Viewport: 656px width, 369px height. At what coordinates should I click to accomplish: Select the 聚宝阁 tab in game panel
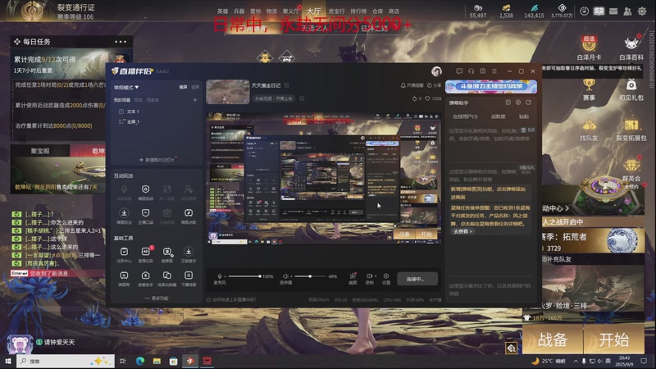(40, 151)
